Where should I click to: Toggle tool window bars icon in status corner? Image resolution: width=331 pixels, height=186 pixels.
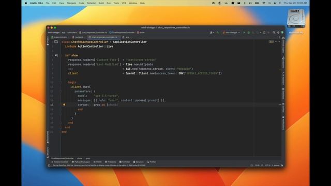pos(49,165)
